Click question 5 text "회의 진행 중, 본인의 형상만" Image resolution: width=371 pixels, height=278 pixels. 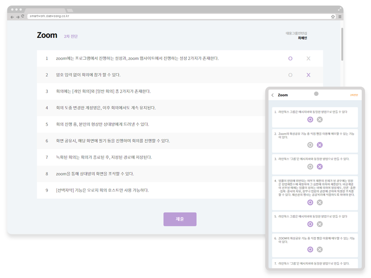pyautogui.click(x=79, y=124)
